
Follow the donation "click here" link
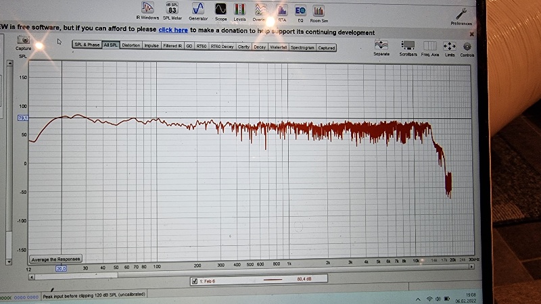click(173, 30)
